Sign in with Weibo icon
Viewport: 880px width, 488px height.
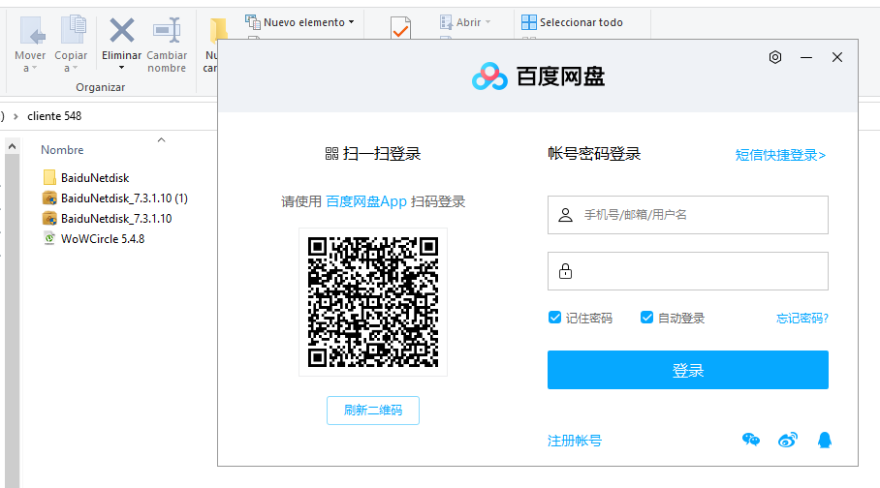click(x=787, y=440)
